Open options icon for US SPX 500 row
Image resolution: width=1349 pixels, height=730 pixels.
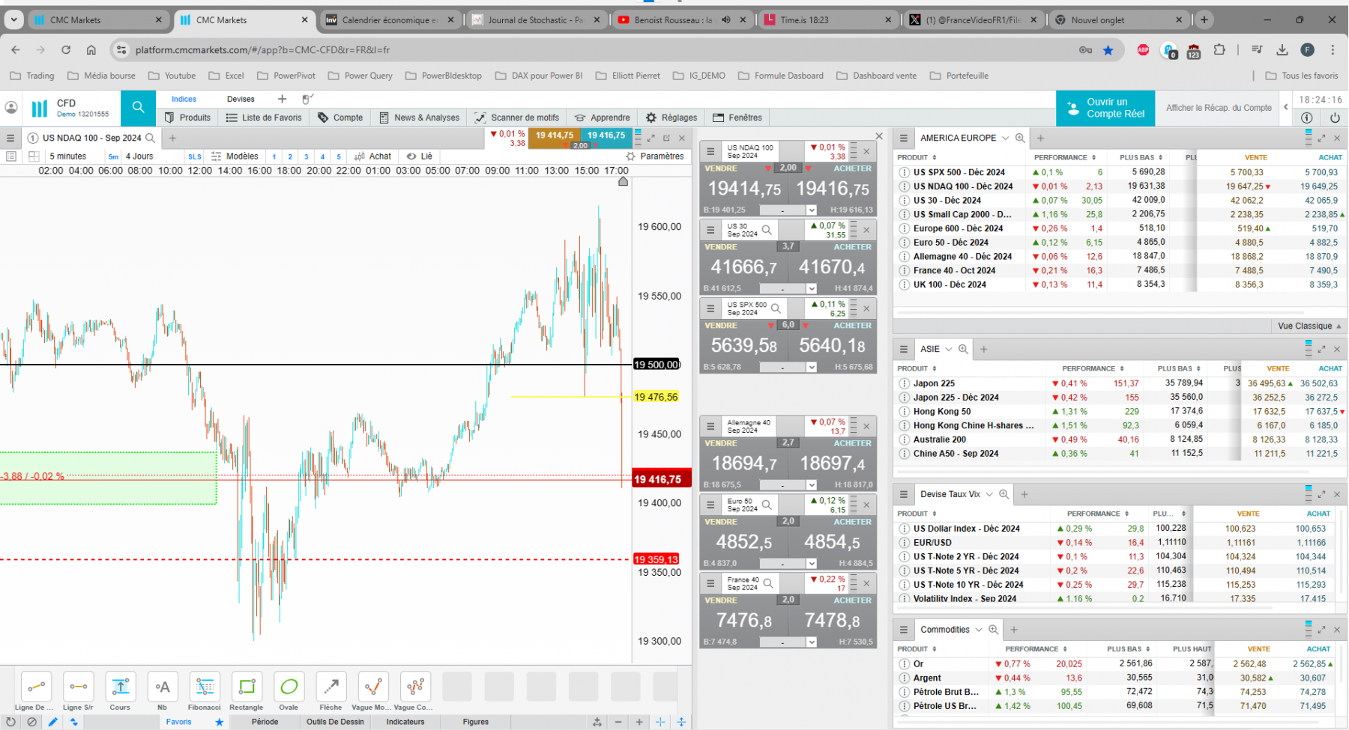pyautogui.click(x=905, y=172)
